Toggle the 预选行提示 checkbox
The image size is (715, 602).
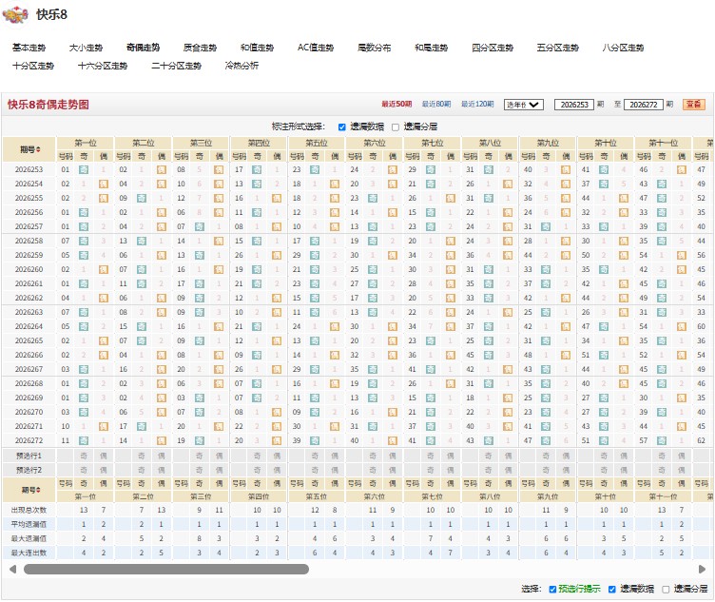click(552, 590)
